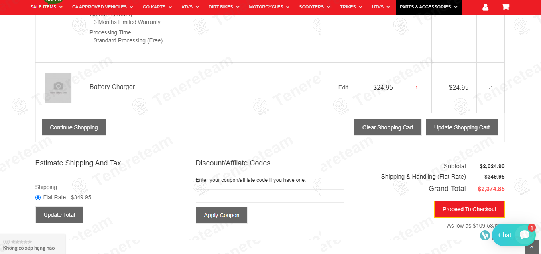Expand the ATVs menu
The height and width of the screenshot is (254, 541).
190,7
